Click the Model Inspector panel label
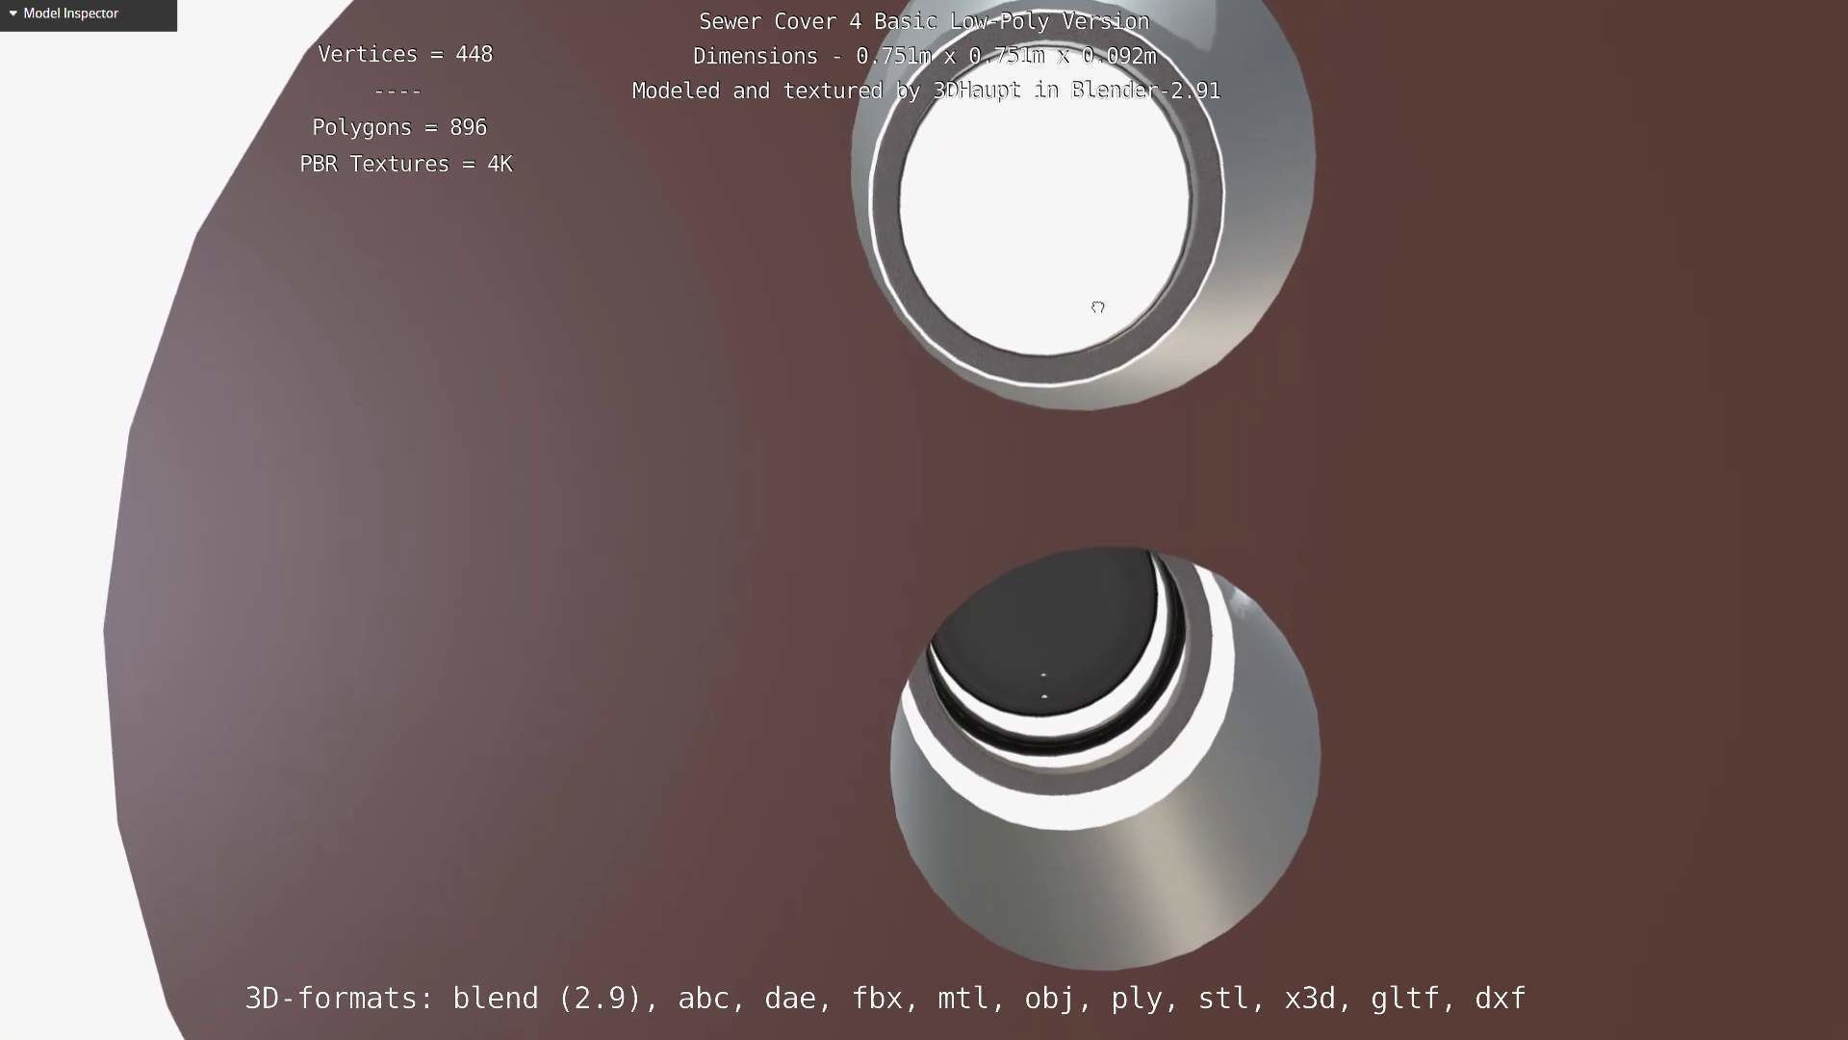Viewport: 1848px width, 1040px height. 71,13
